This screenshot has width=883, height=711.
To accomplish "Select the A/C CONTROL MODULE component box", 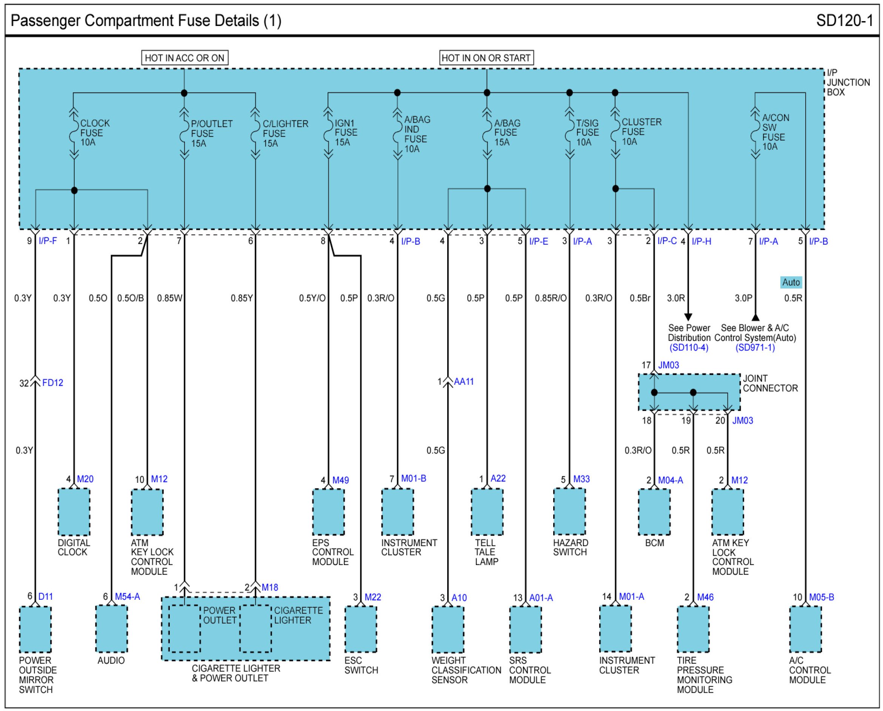I will [x=805, y=630].
